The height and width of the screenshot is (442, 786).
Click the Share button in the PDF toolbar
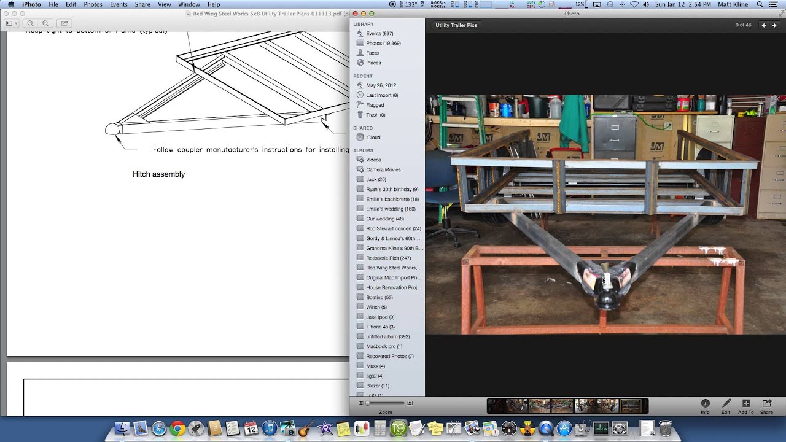(x=64, y=23)
